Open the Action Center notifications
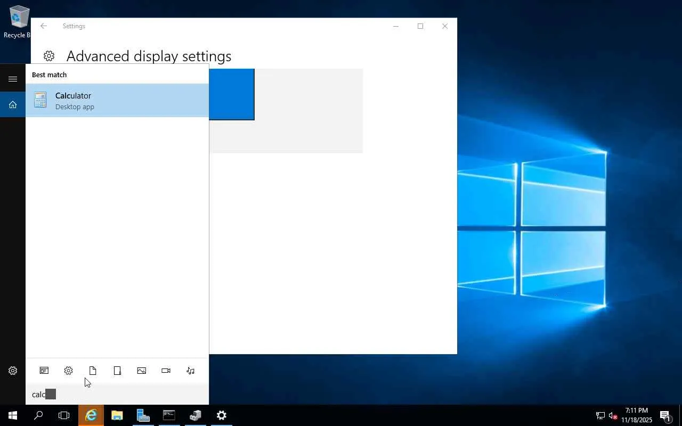The height and width of the screenshot is (426, 682). tap(665, 415)
